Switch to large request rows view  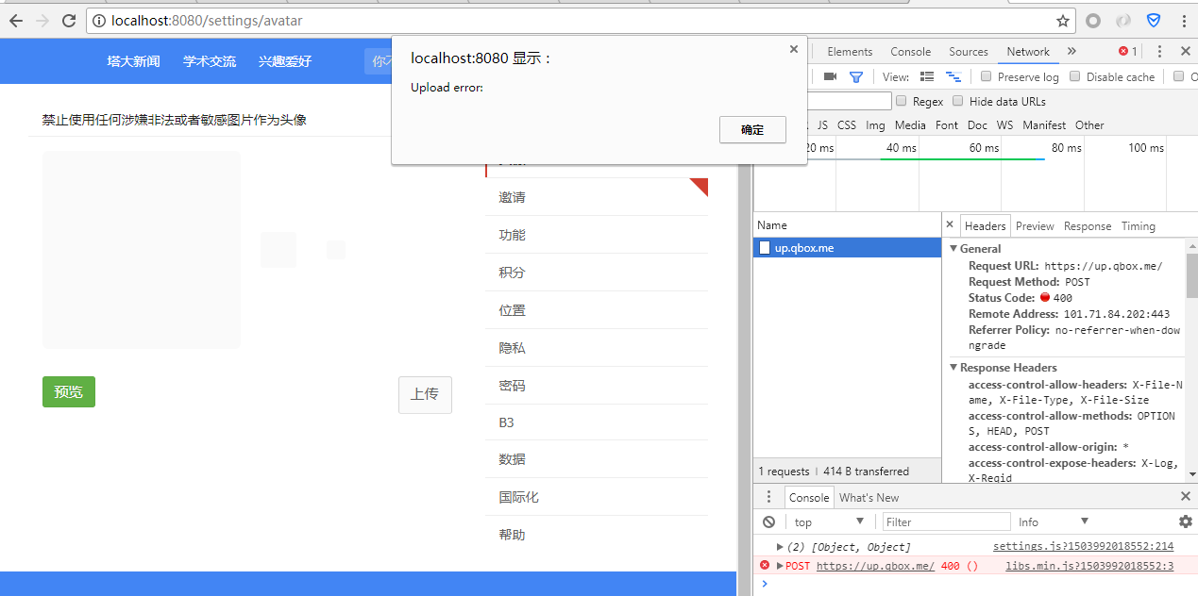(x=927, y=76)
